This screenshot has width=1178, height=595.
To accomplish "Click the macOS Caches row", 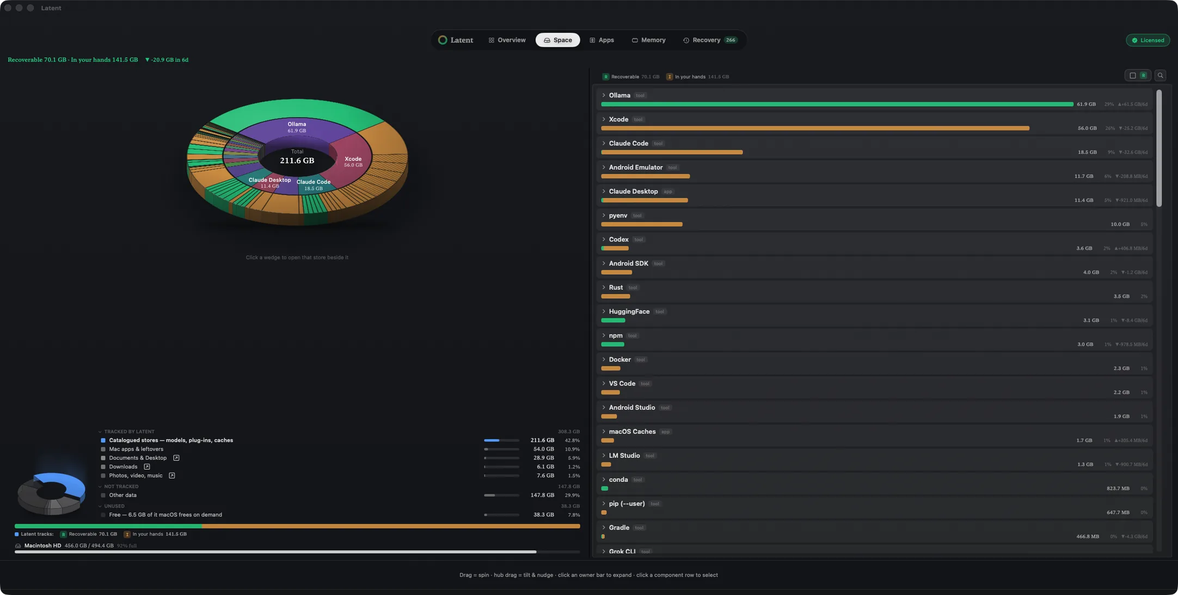I will coord(874,435).
